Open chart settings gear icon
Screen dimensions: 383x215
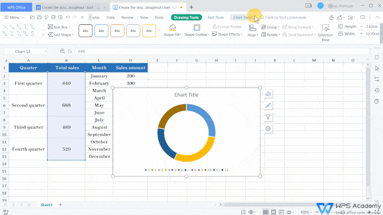(268, 129)
